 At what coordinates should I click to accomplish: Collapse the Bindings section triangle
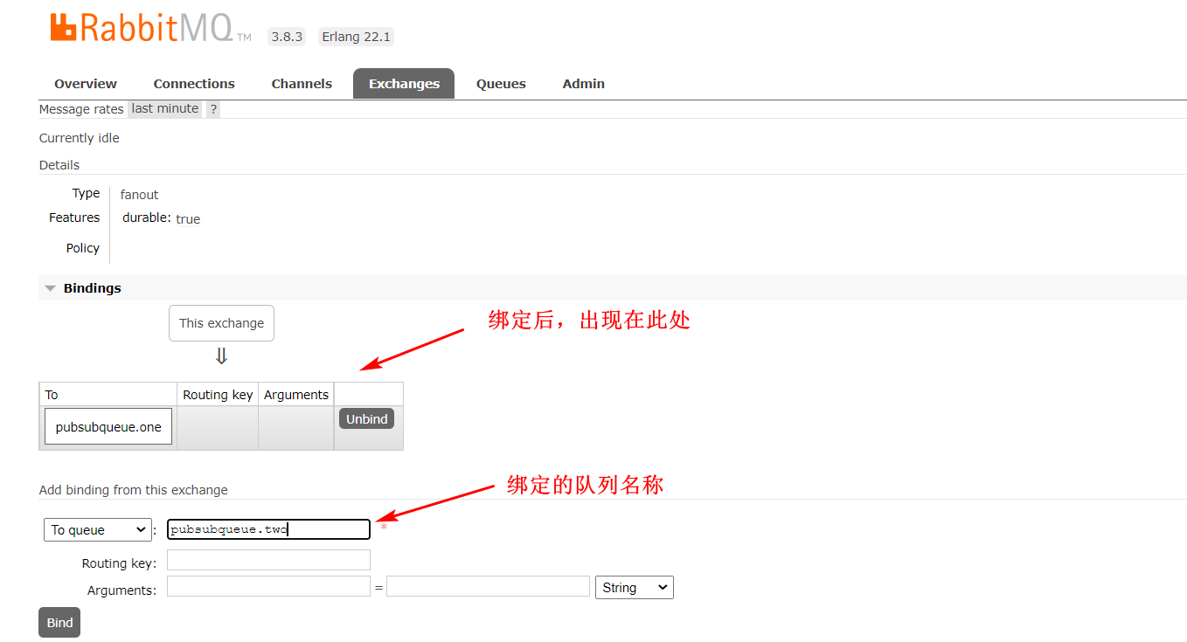point(50,288)
